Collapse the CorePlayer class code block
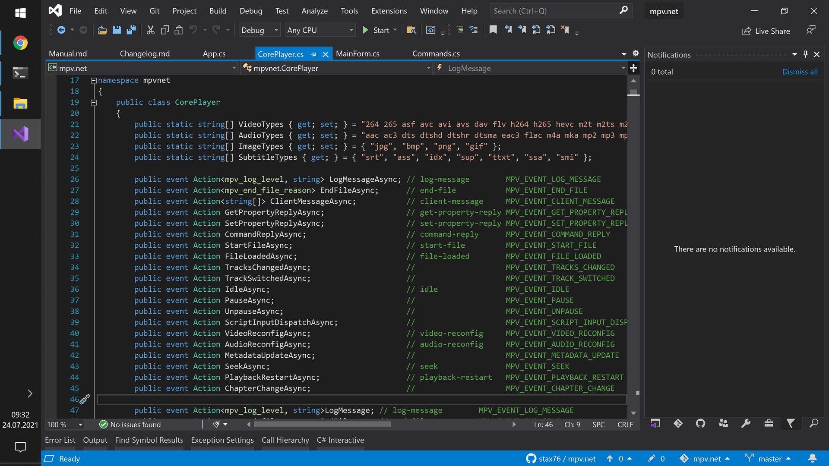 tap(93, 103)
